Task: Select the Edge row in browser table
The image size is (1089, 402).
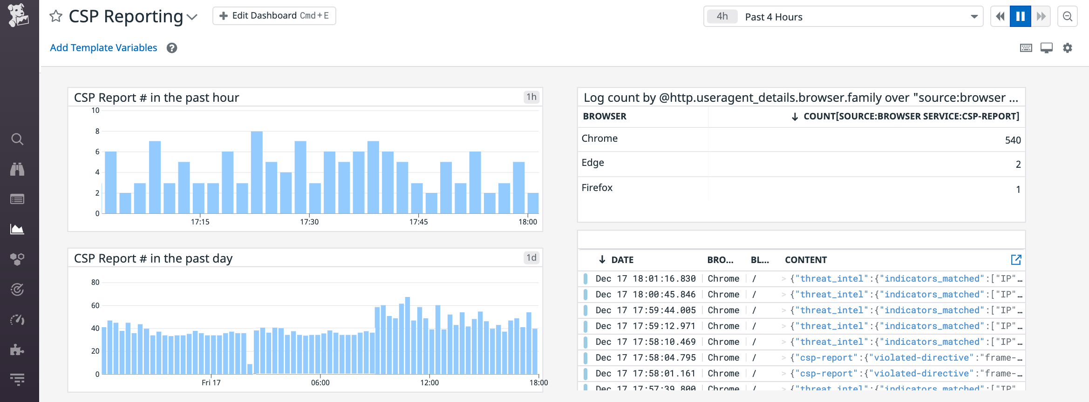Action: [x=801, y=164]
